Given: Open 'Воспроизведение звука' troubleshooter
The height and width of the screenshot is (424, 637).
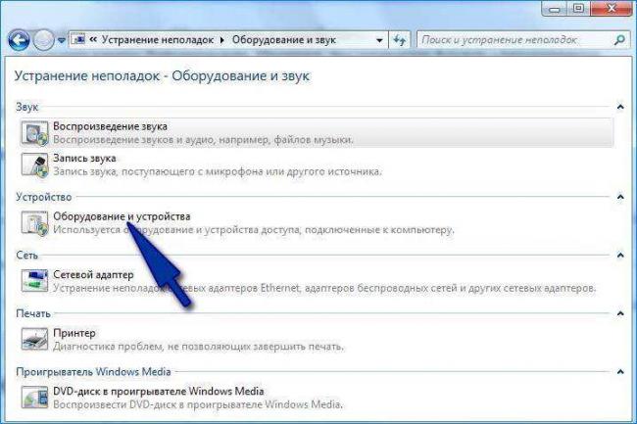Looking at the screenshot, I should (x=110, y=126).
